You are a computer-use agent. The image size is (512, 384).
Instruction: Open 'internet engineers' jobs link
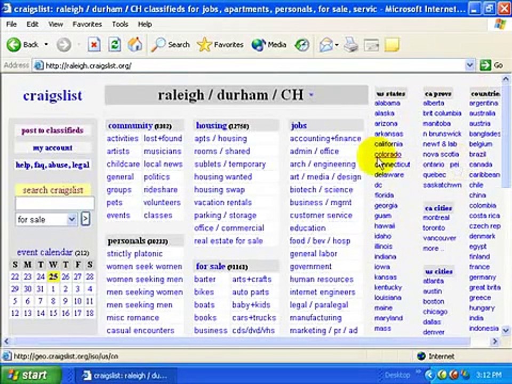point(322,292)
